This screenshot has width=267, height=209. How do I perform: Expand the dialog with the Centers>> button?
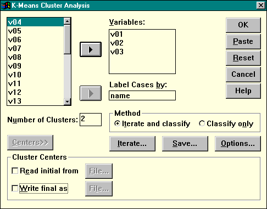(x=30, y=143)
